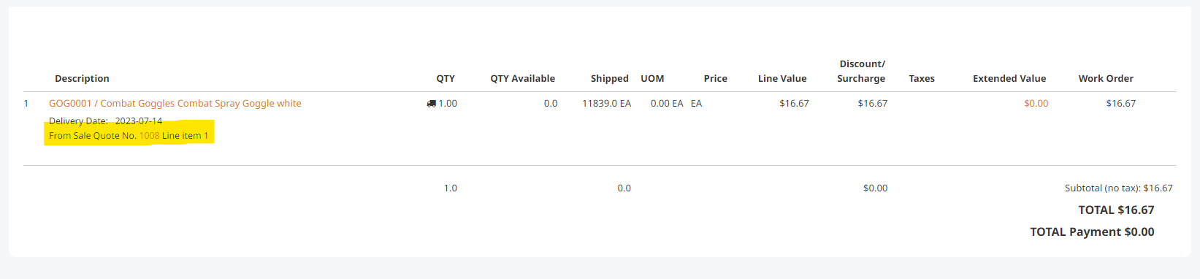Click the TOTAL Payment $0.00 text
1200x279 pixels.
tap(1092, 232)
